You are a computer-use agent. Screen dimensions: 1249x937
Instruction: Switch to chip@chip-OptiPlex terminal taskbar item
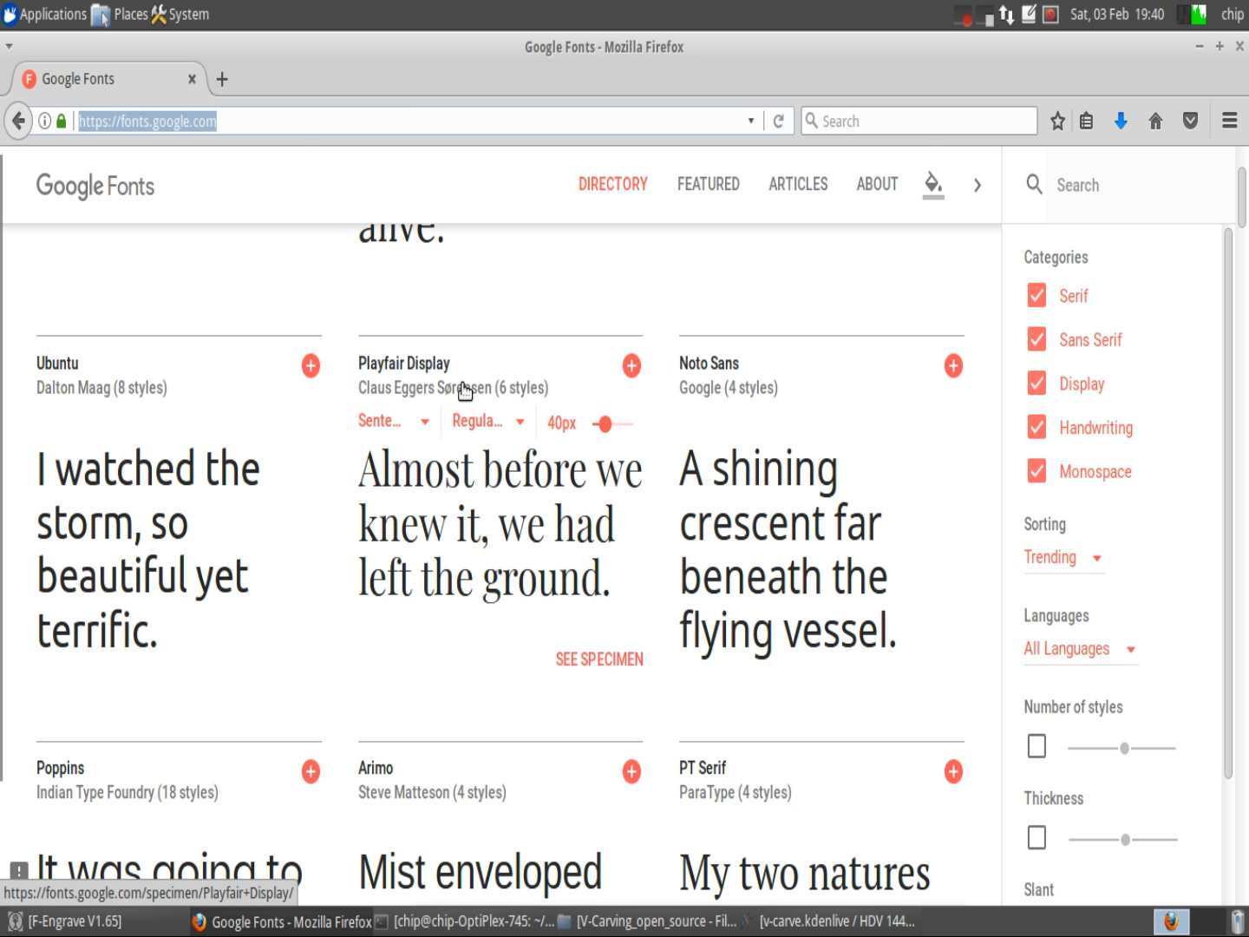[465, 921]
